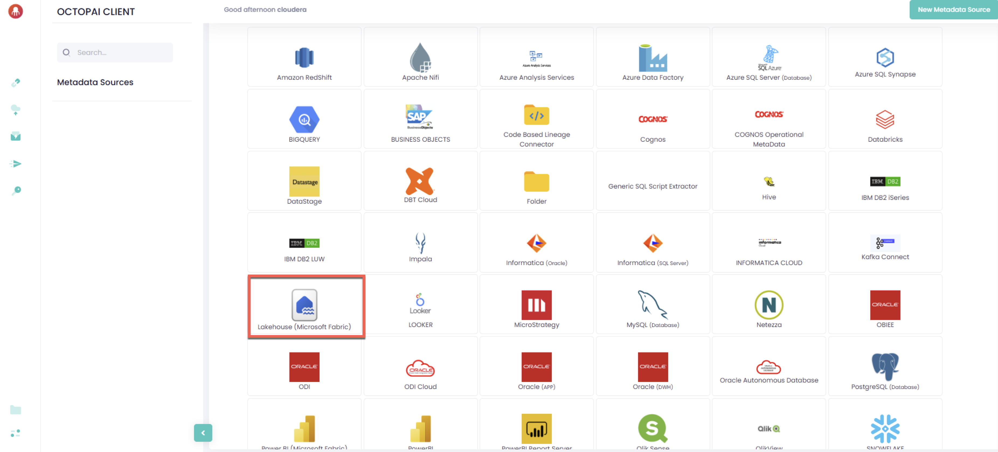998x452 pixels.
Task: Open the cloud upload sidebar icon
Action: 16,110
